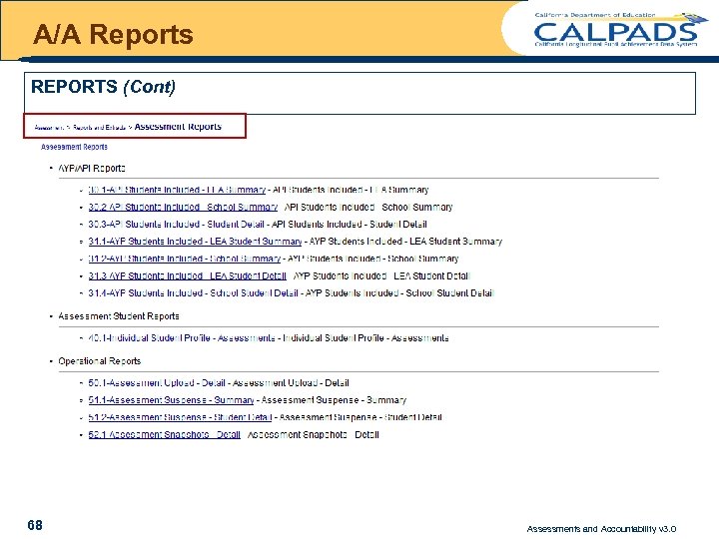Select the Assessment Student Reports section heading
Viewport: 719px width, 539px height.
(119, 316)
